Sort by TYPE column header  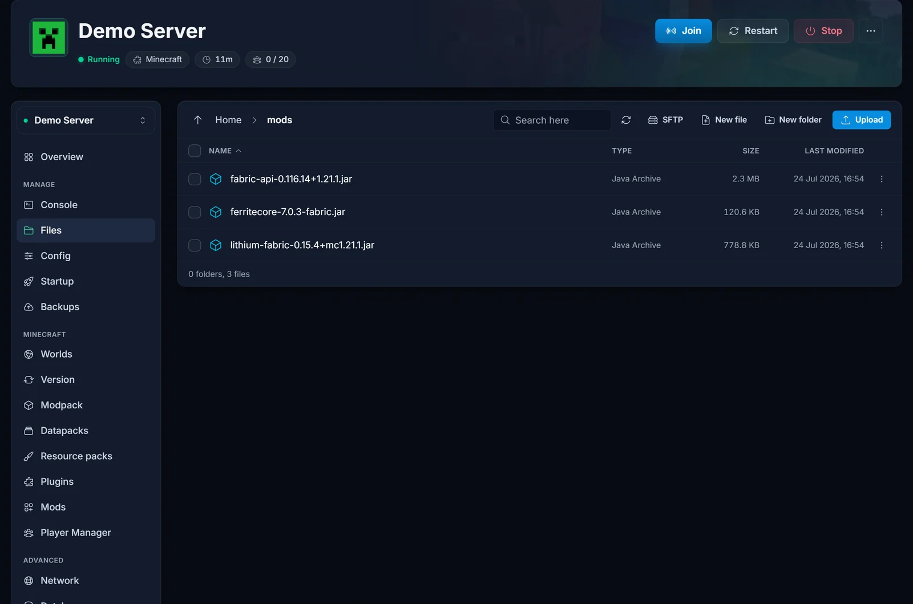pos(621,151)
